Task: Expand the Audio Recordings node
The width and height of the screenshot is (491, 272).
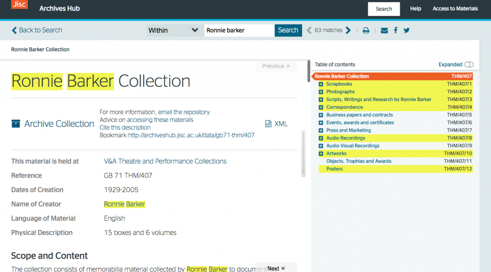Action: 321,138
